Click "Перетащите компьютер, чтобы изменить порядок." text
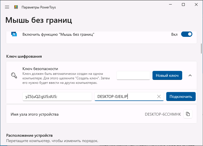 pyautogui.click(x=52, y=141)
